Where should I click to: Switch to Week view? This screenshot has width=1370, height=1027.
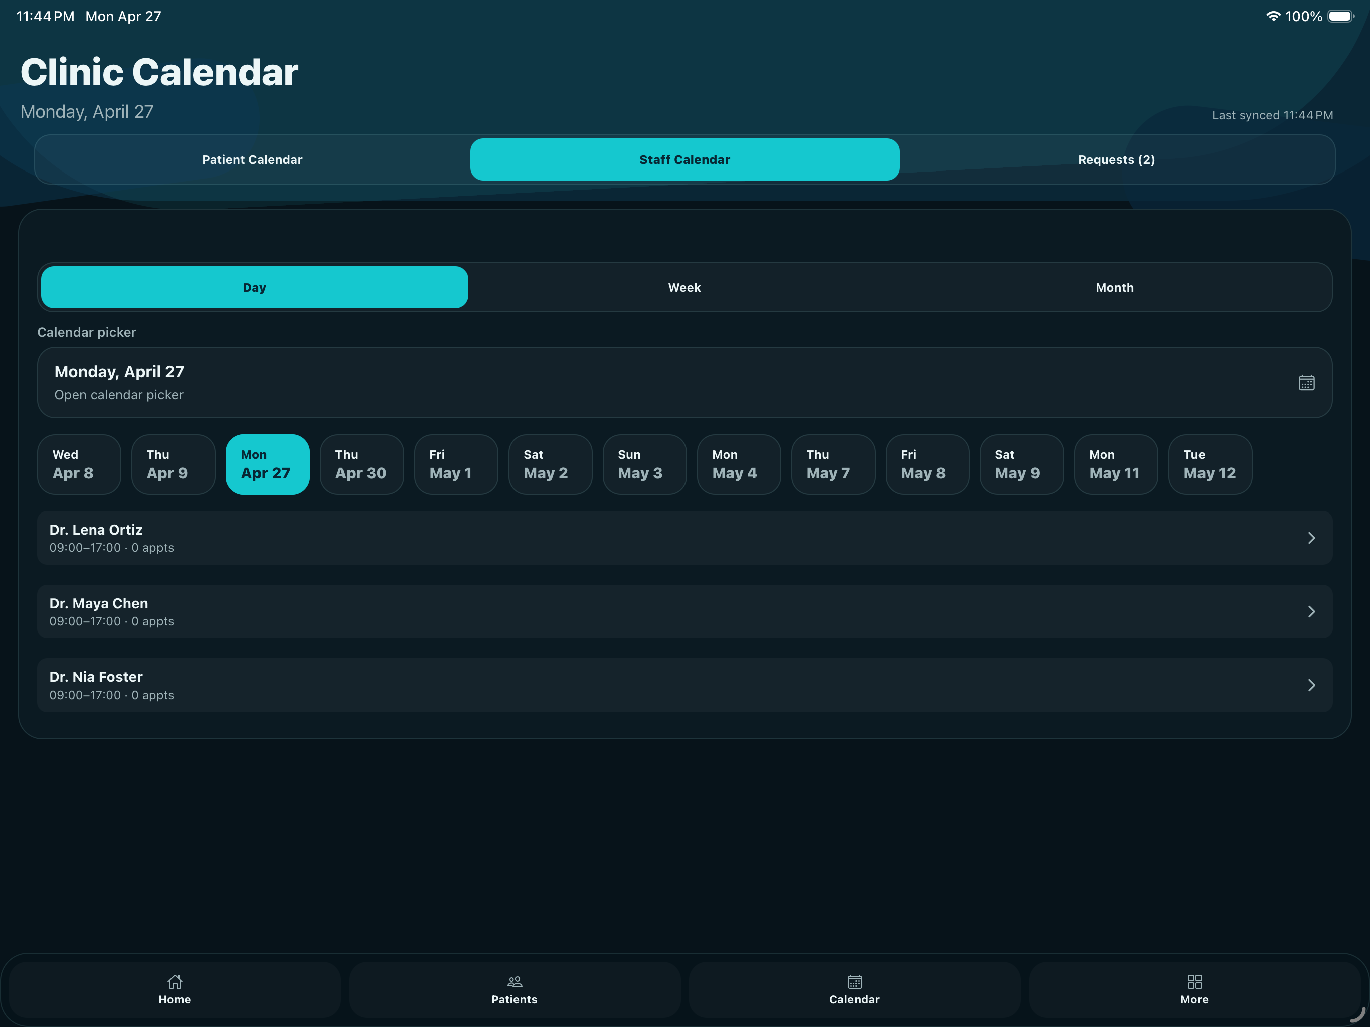tap(684, 287)
